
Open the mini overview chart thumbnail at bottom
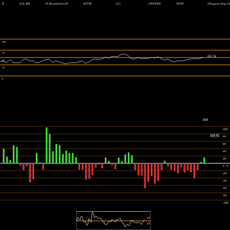pos(114,220)
